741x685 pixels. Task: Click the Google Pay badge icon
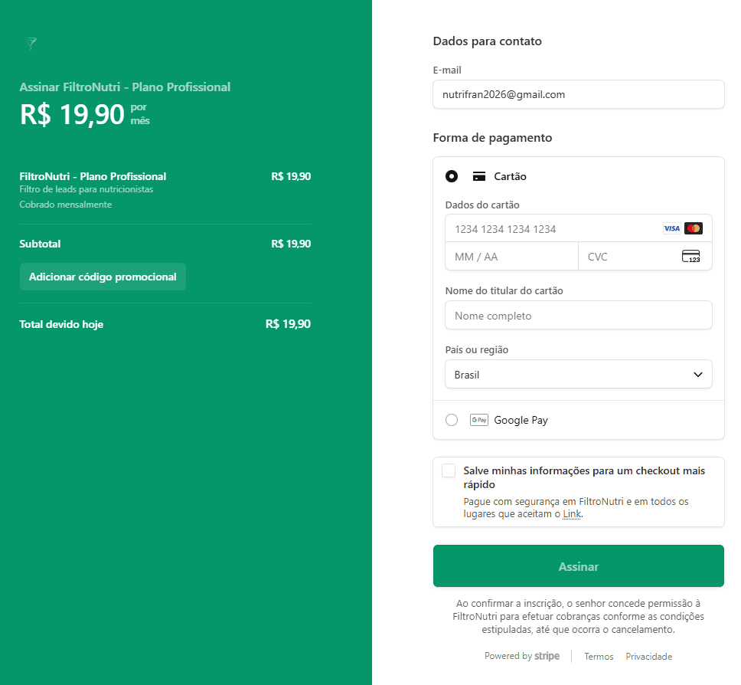pos(479,420)
